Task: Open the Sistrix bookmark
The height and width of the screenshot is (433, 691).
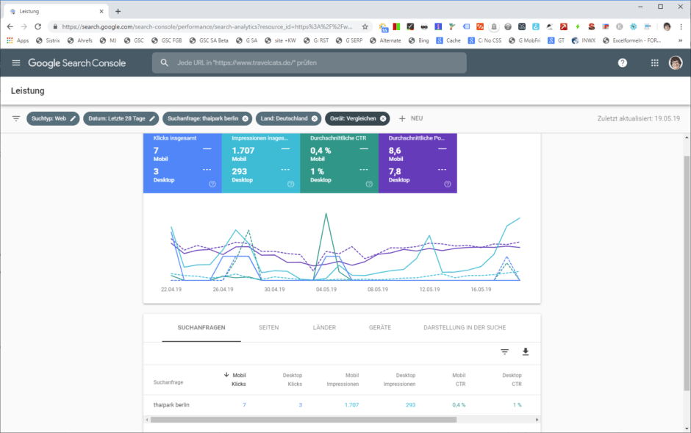Action: [x=48, y=40]
